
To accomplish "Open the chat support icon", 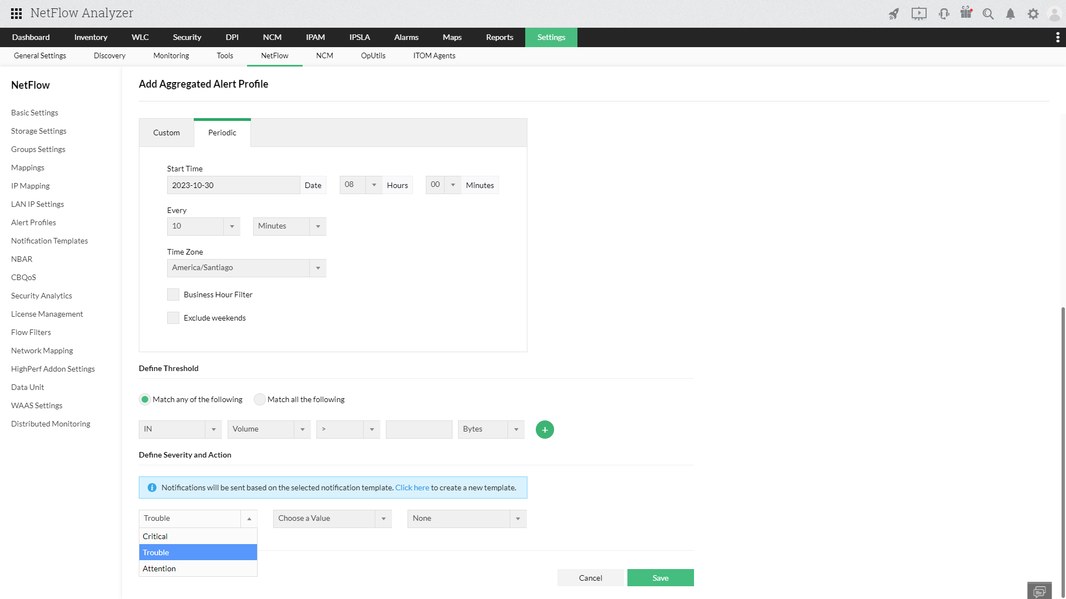I will pyautogui.click(x=1039, y=591).
